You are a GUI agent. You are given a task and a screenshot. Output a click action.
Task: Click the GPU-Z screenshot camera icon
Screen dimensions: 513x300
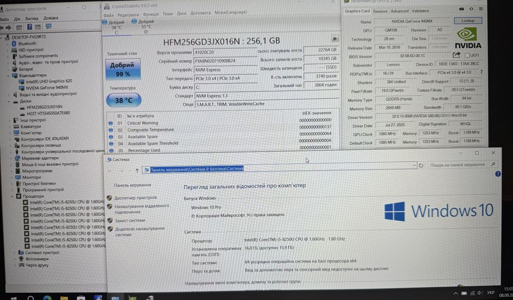[461, 9]
